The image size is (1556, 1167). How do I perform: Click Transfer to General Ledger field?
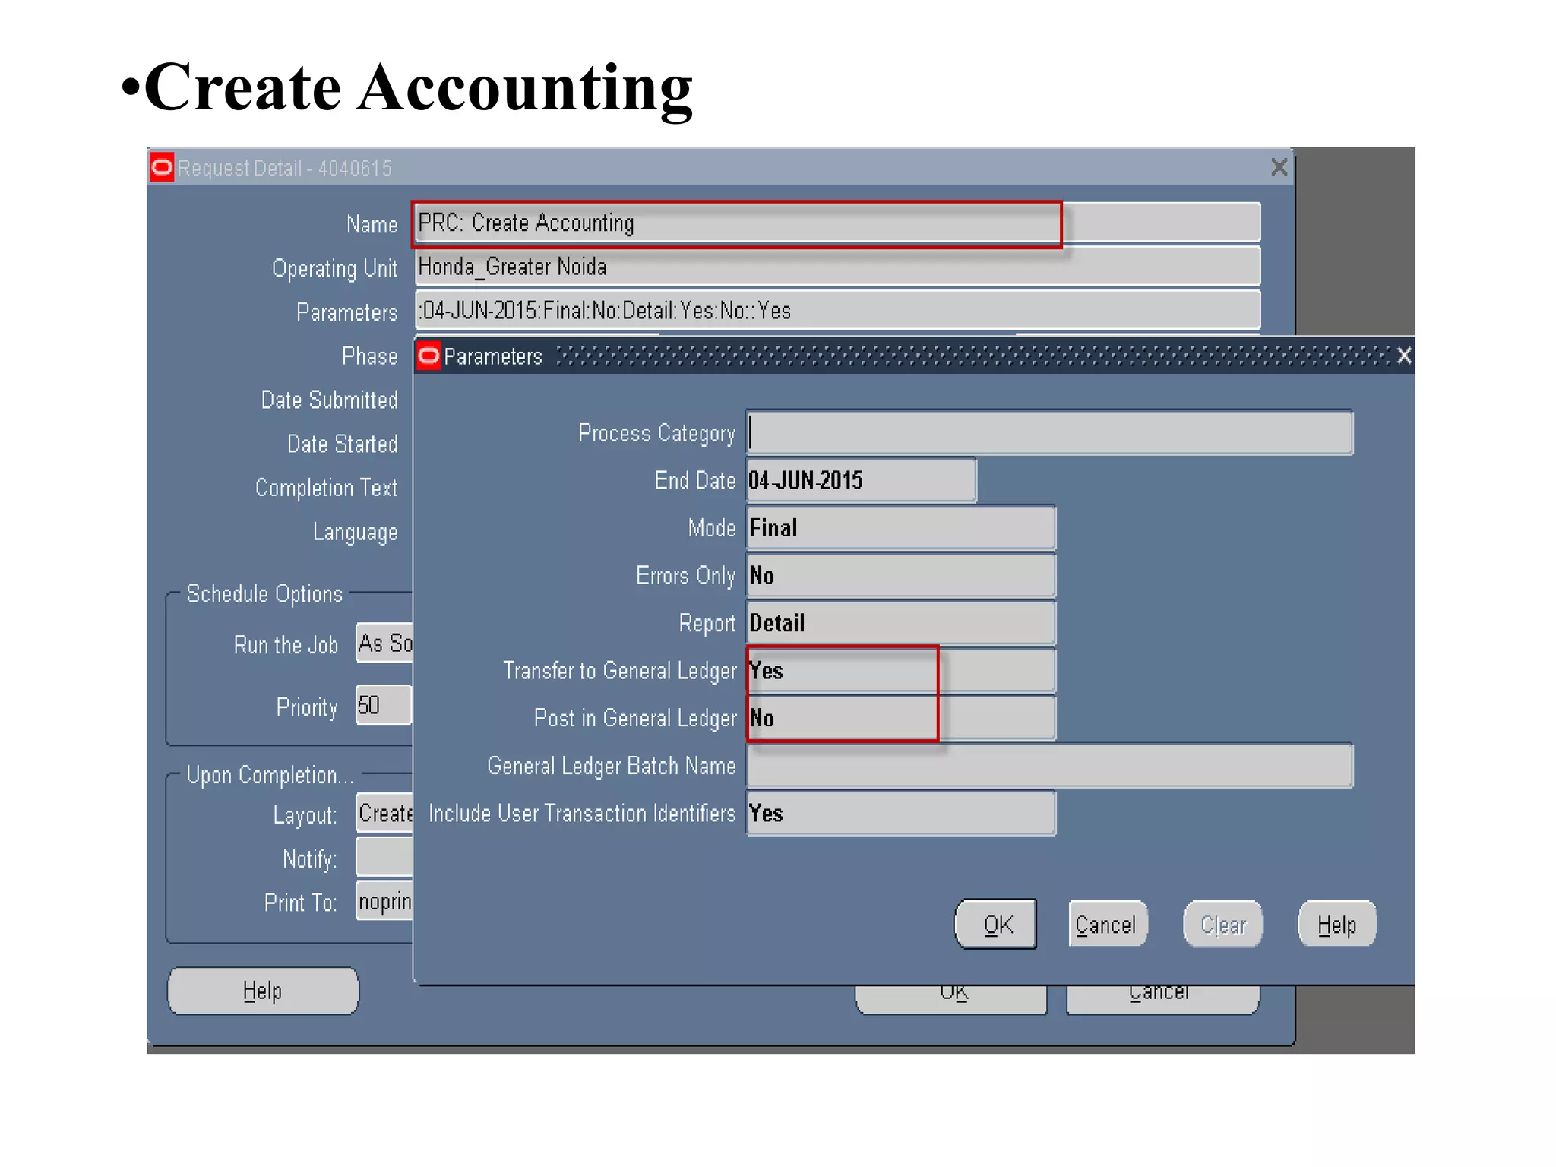[x=901, y=671]
